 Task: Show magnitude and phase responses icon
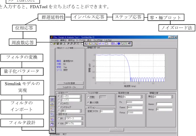(97, 44)
